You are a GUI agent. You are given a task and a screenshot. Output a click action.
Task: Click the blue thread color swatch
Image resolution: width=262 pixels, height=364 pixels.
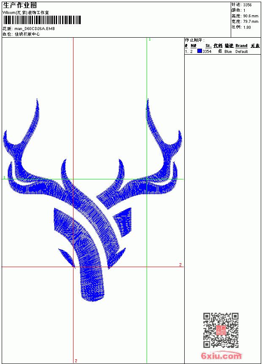pyautogui.click(x=199, y=51)
